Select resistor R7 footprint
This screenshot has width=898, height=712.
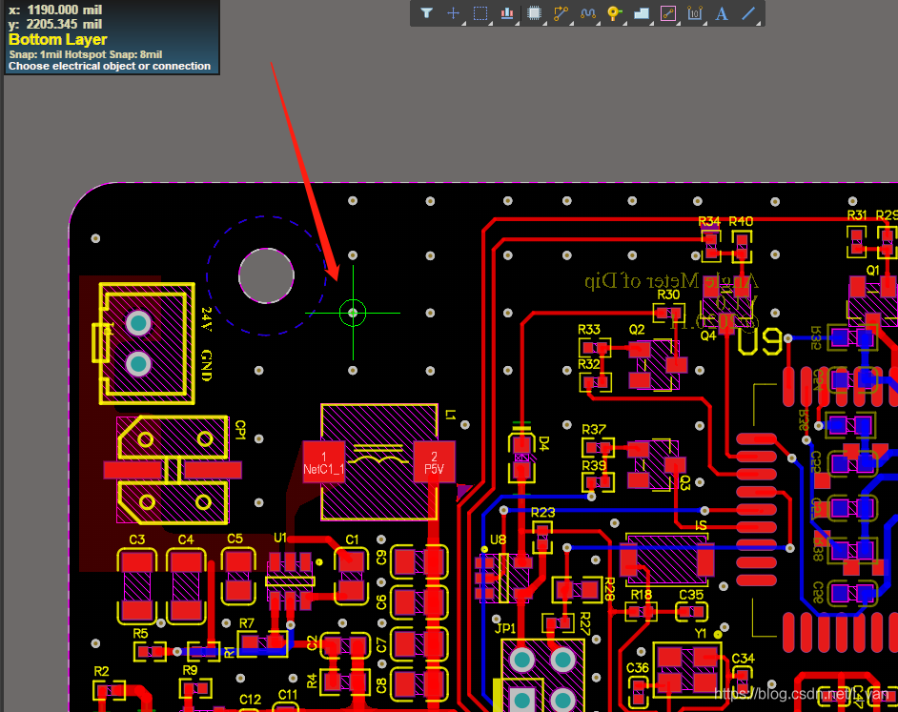[263, 642]
